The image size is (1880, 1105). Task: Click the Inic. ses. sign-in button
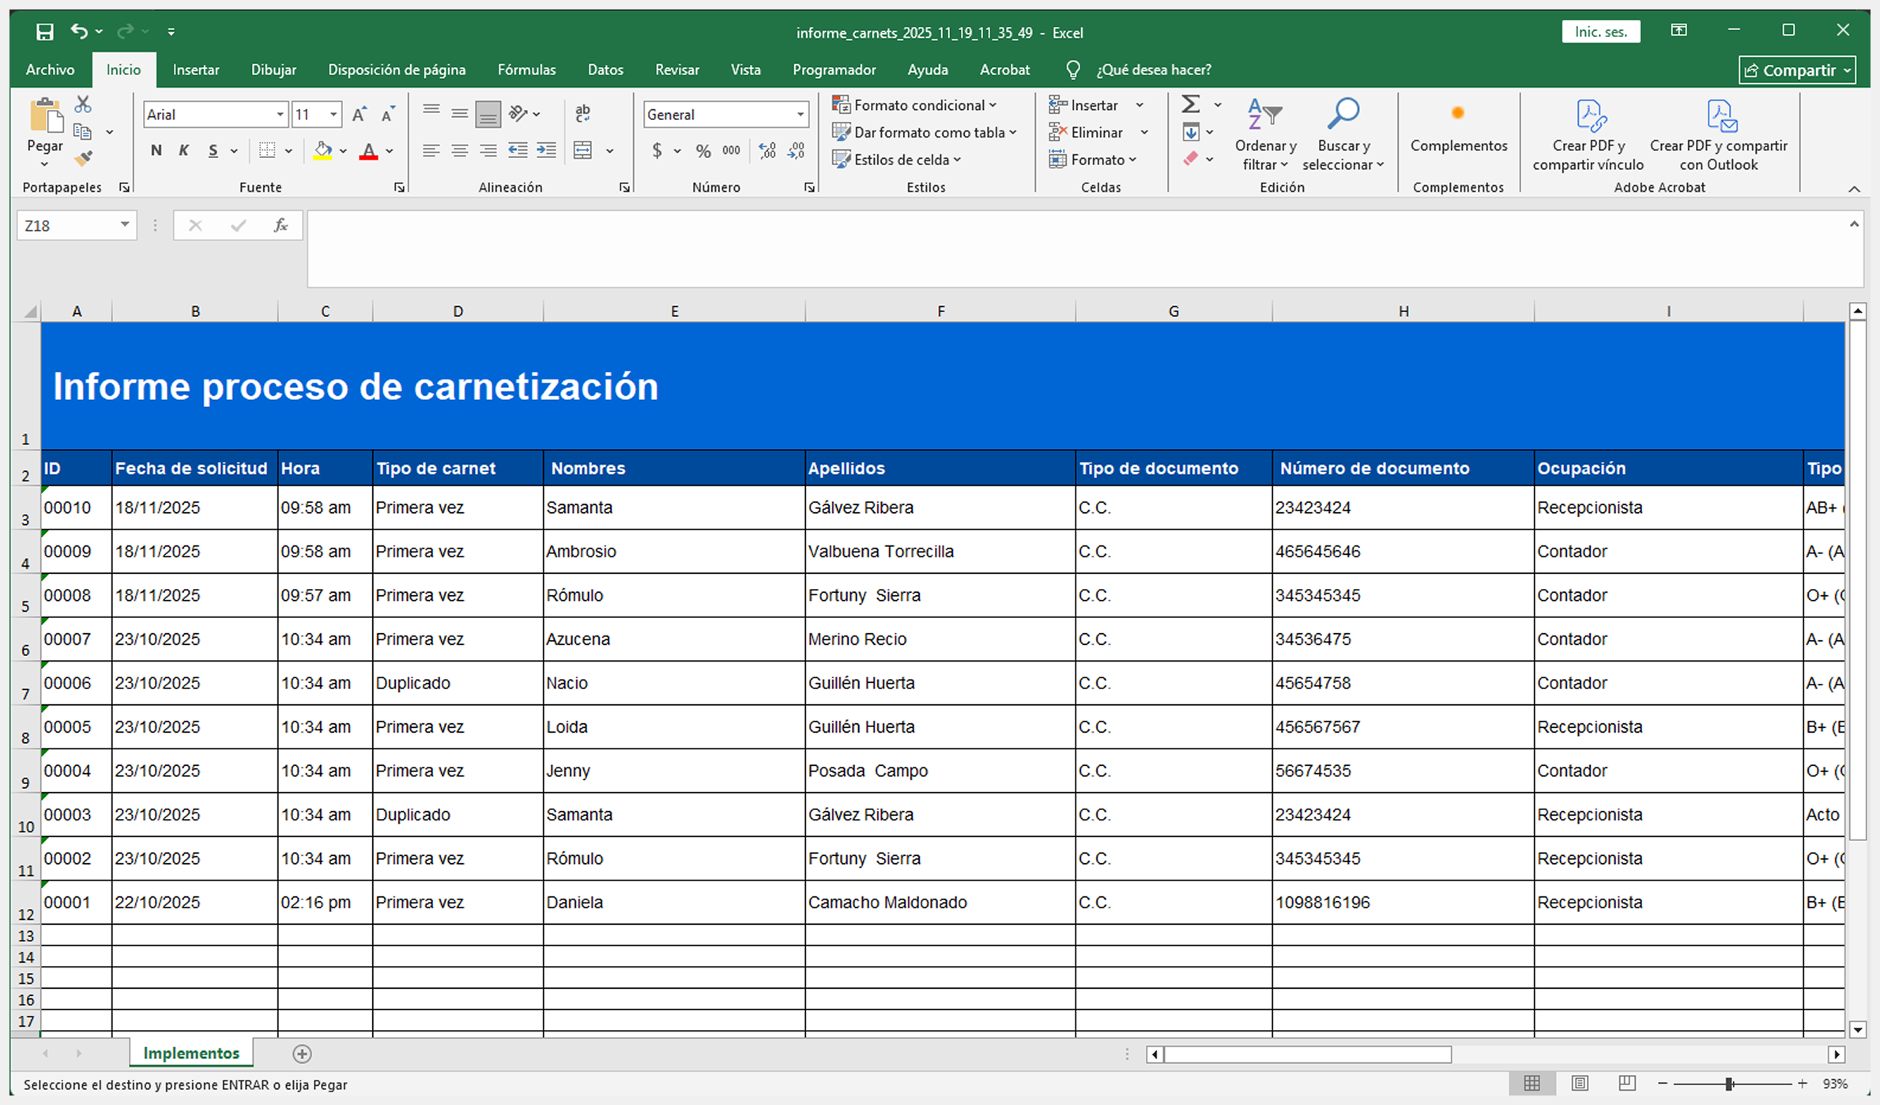[1600, 31]
